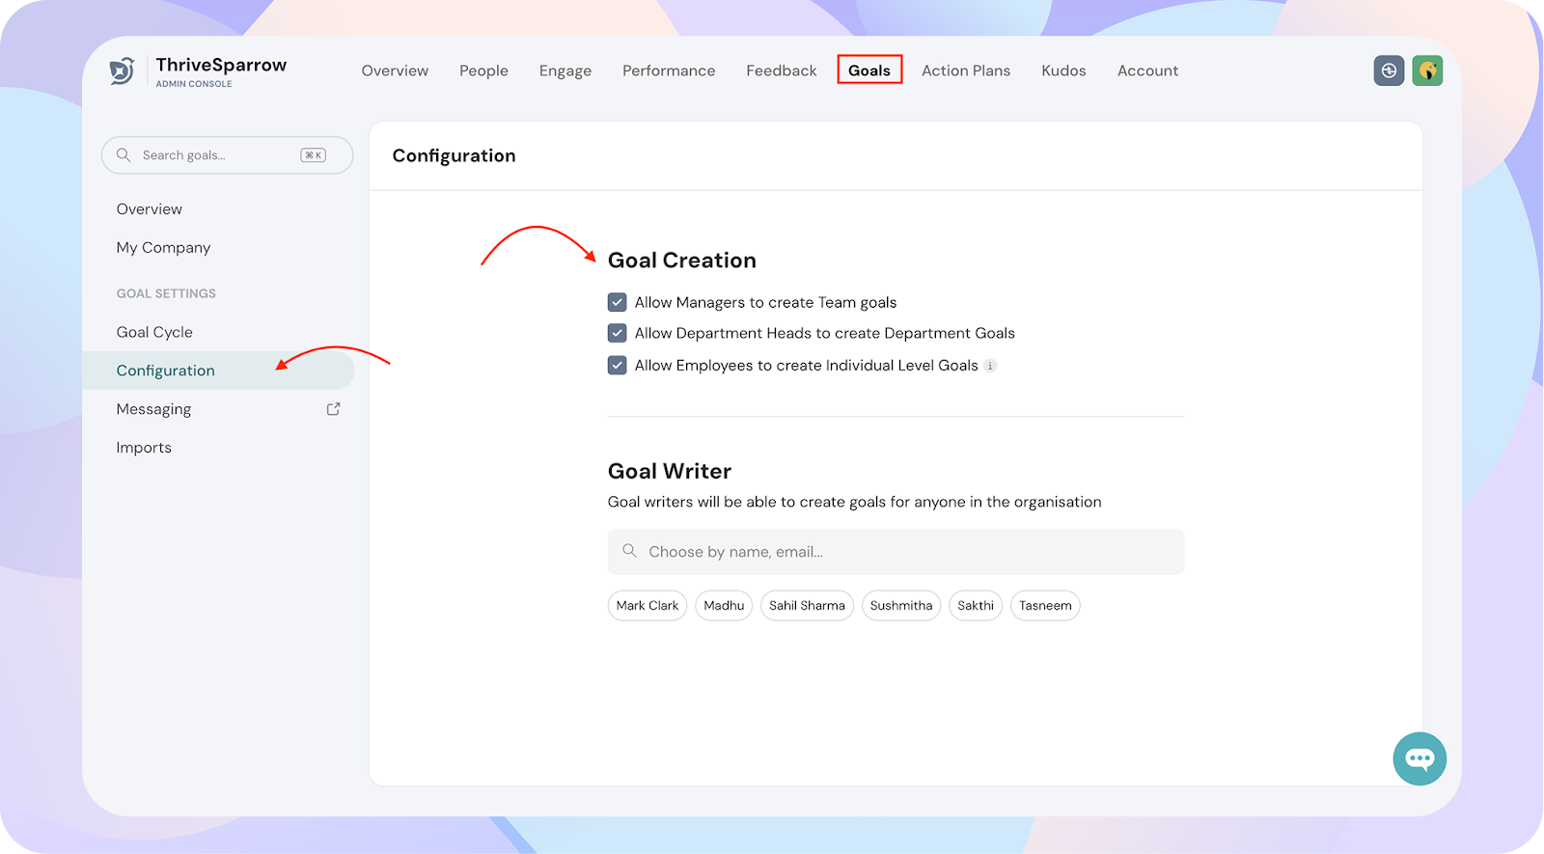Image resolution: width=1544 pixels, height=854 pixels.
Task: Switch to the Performance tab
Action: coord(669,70)
